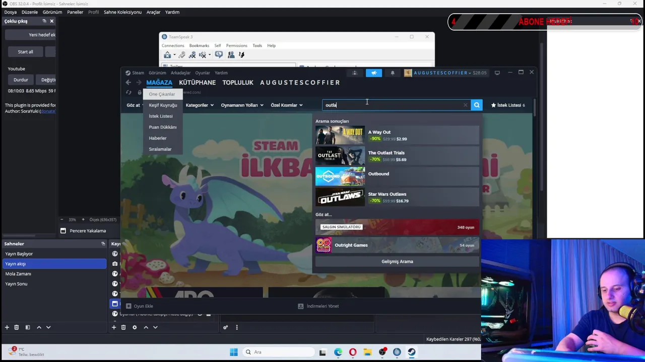Open Özel Kısımlar dropdown
Image resolution: width=645 pixels, height=362 pixels.
click(x=287, y=105)
